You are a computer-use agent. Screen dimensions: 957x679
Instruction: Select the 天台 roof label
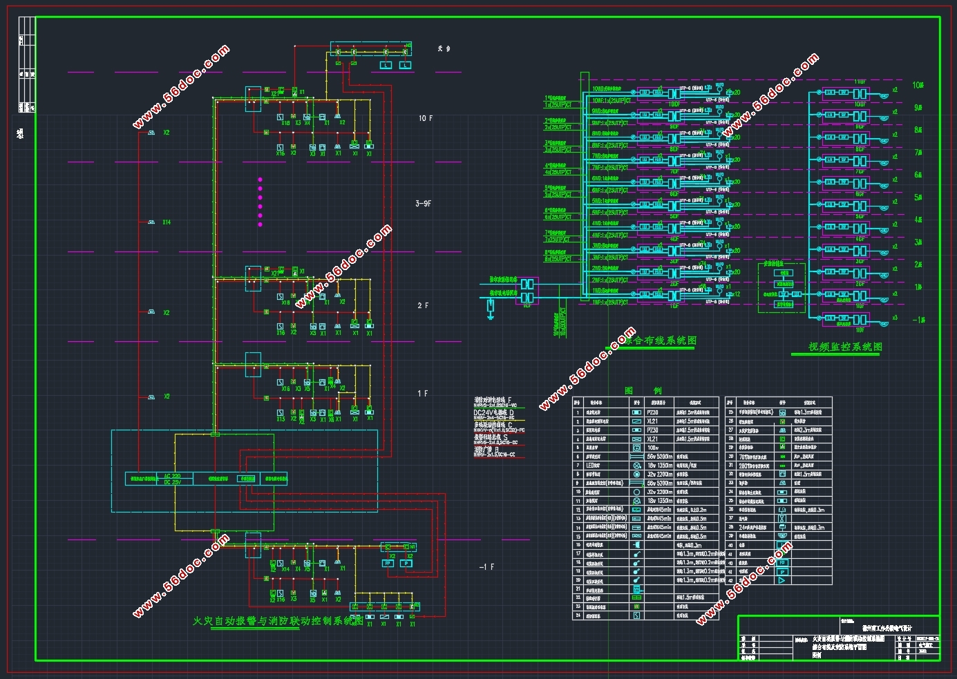coord(444,49)
